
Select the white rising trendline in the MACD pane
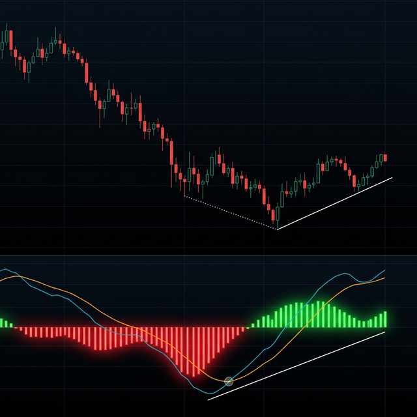coord(296,366)
